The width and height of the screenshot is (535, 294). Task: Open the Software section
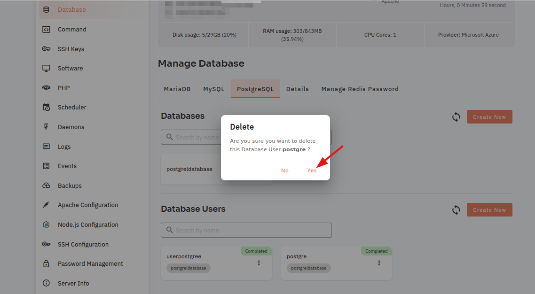[71, 68]
